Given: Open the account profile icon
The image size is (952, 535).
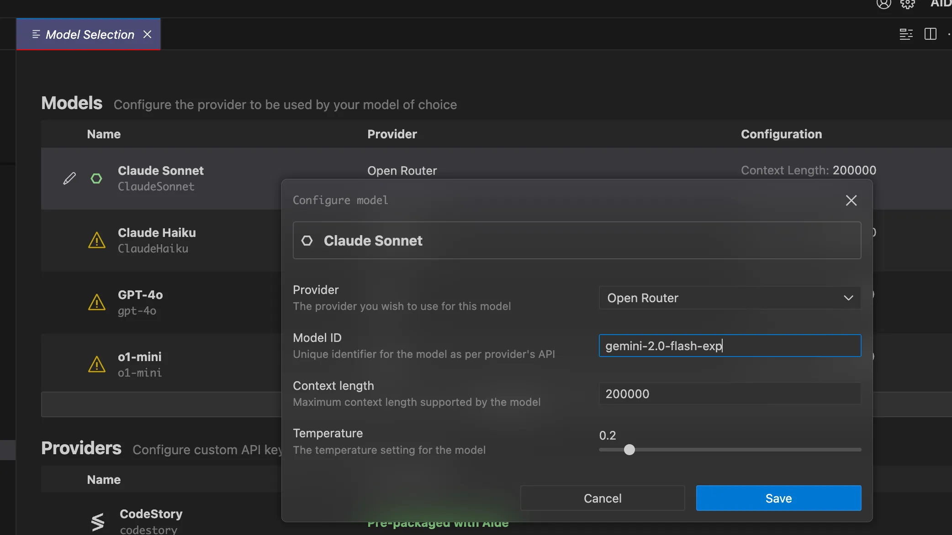Looking at the screenshot, I should (883, 4).
